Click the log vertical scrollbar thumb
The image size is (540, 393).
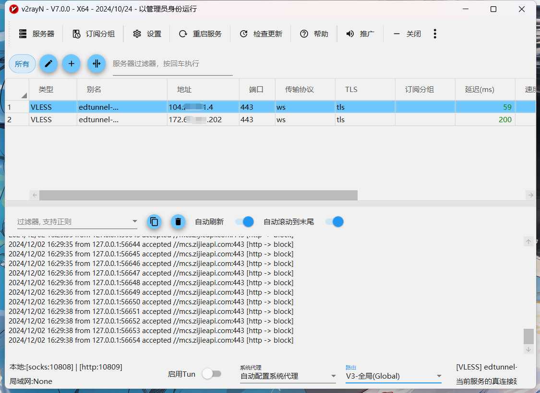(528, 336)
